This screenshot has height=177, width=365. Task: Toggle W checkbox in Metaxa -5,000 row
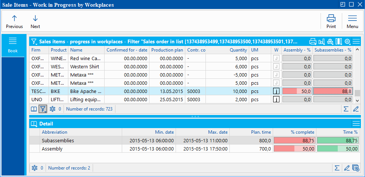tap(276, 75)
